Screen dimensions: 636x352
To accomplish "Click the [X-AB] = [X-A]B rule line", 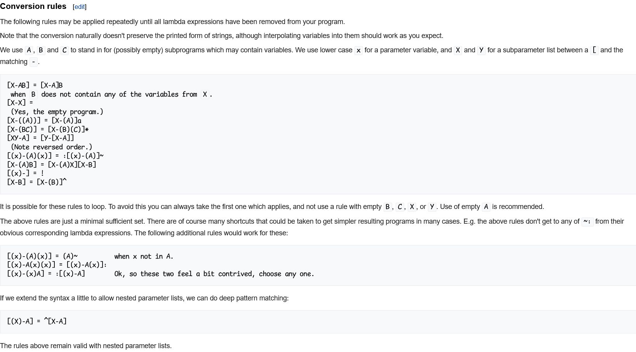I will pyautogui.click(x=35, y=85).
